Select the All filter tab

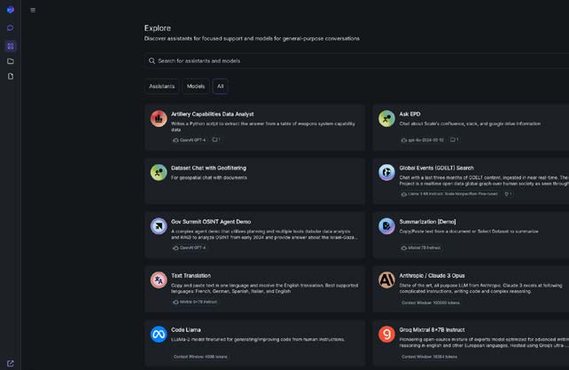pyautogui.click(x=220, y=86)
